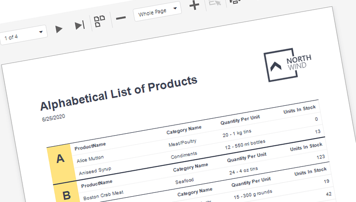The width and height of the screenshot is (356, 202).
Task: Jump to the last page
Action: point(80,25)
